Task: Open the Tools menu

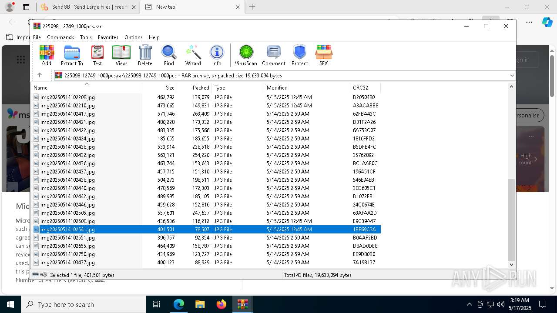Action: (x=86, y=37)
